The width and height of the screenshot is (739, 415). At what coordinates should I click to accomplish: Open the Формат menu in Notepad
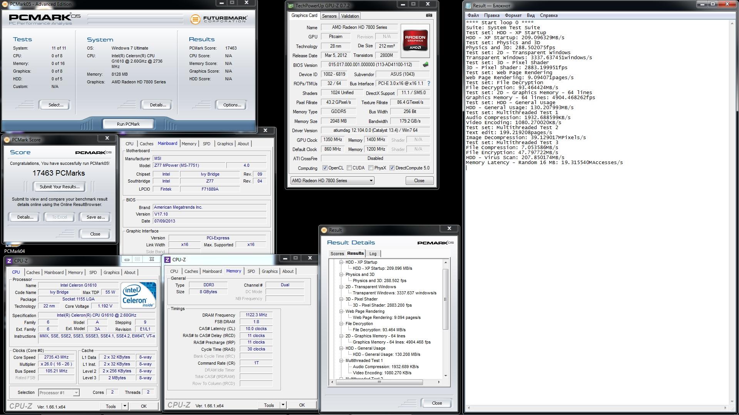tap(513, 15)
